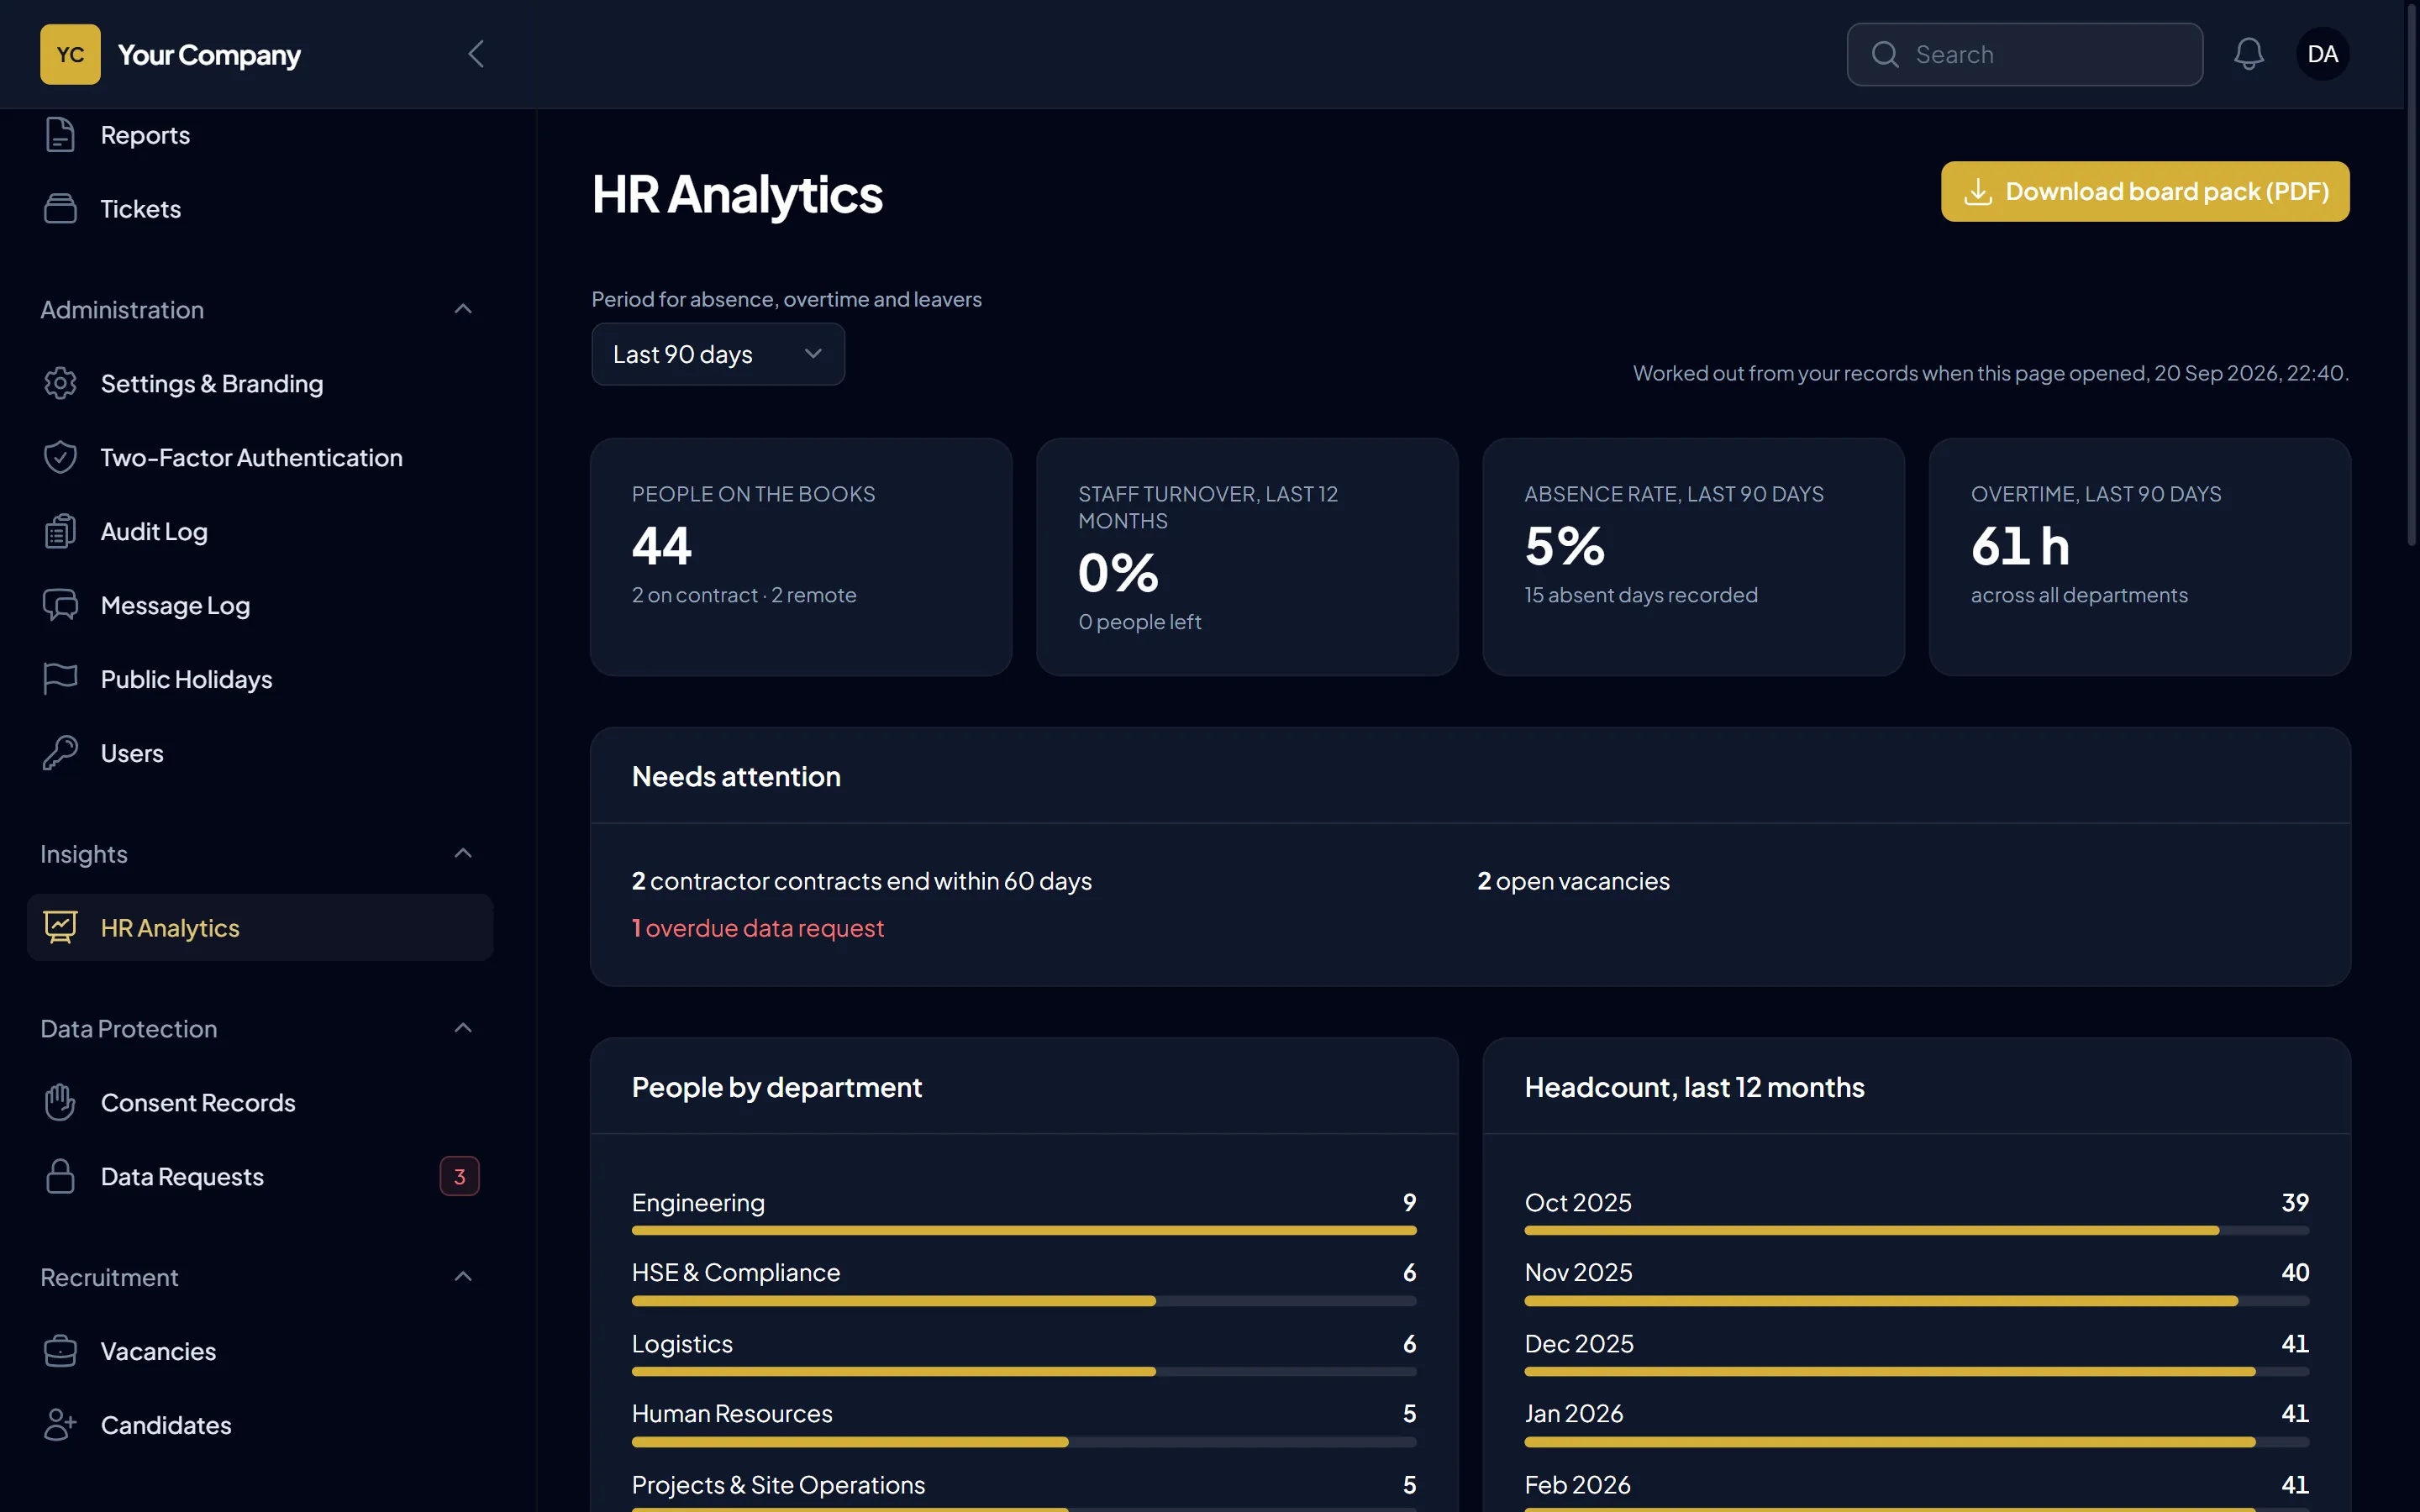Click the Dec 2025 headcount label

[x=1579, y=1343]
